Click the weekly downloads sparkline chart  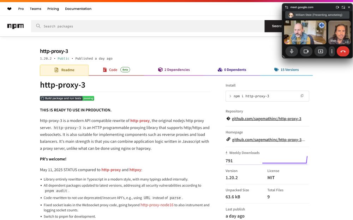point(285,160)
